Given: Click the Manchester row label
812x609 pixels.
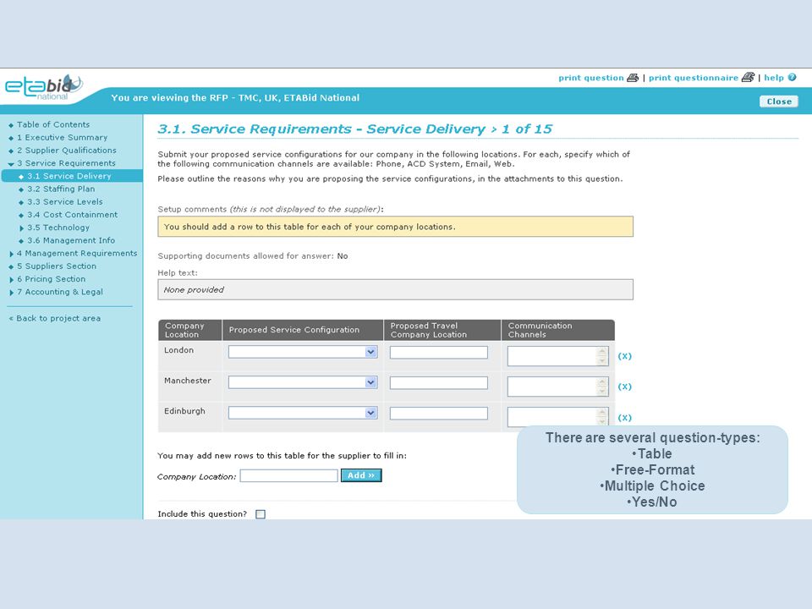Looking at the screenshot, I should [x=188, y=381].
